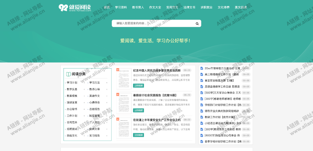The width and height of the screenshot is (313, 151).
Task: Click document icon beside 高三物理教学工作计划
Action: [x=202, y=74]
